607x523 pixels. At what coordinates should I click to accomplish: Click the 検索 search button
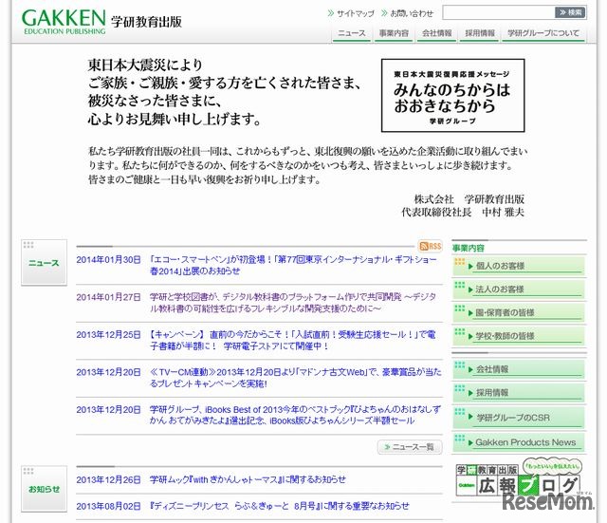[571, 12]
